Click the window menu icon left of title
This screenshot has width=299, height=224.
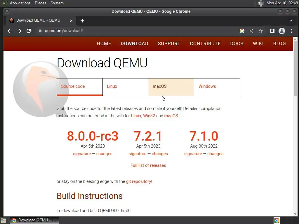pyautogui.click(x=7, y=12)
